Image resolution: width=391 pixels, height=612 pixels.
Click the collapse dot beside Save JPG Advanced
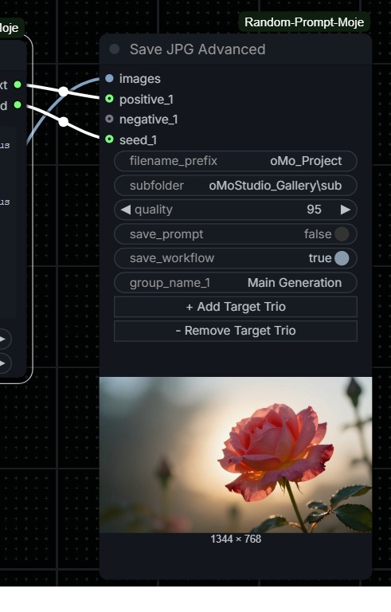click(115, 49)
